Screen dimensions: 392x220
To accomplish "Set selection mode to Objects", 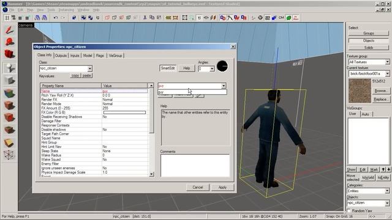I will click(369, 40).
